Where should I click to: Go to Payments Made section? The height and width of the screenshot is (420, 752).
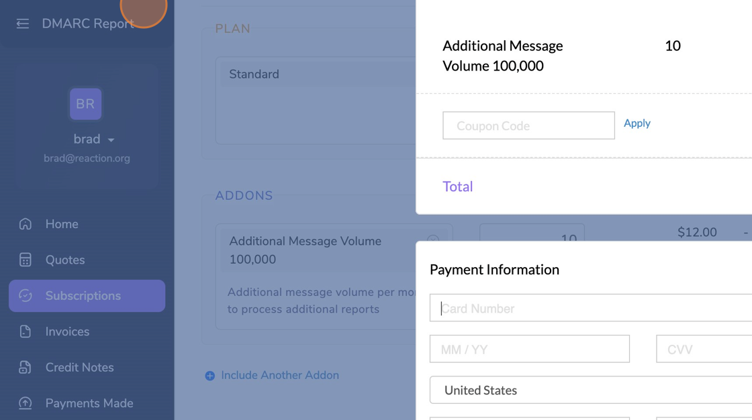[89, 403]
